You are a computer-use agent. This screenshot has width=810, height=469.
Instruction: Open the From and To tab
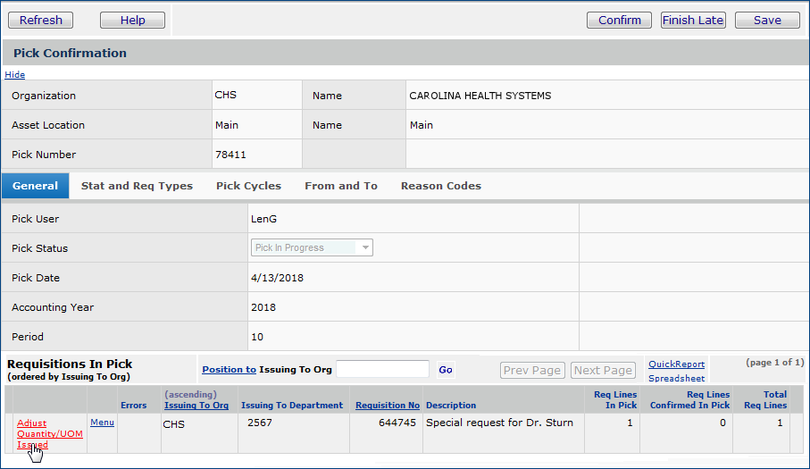[340, 186]
